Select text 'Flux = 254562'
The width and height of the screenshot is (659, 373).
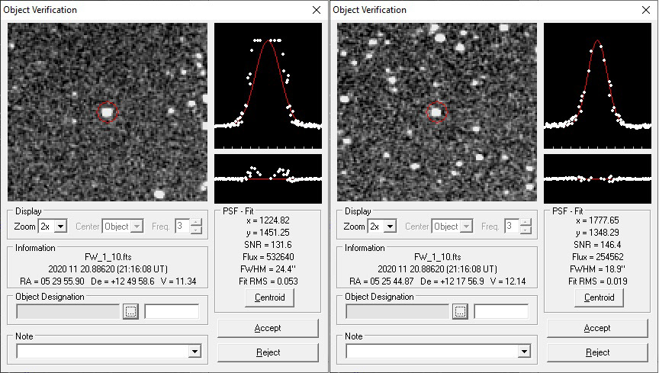(598, 257)
